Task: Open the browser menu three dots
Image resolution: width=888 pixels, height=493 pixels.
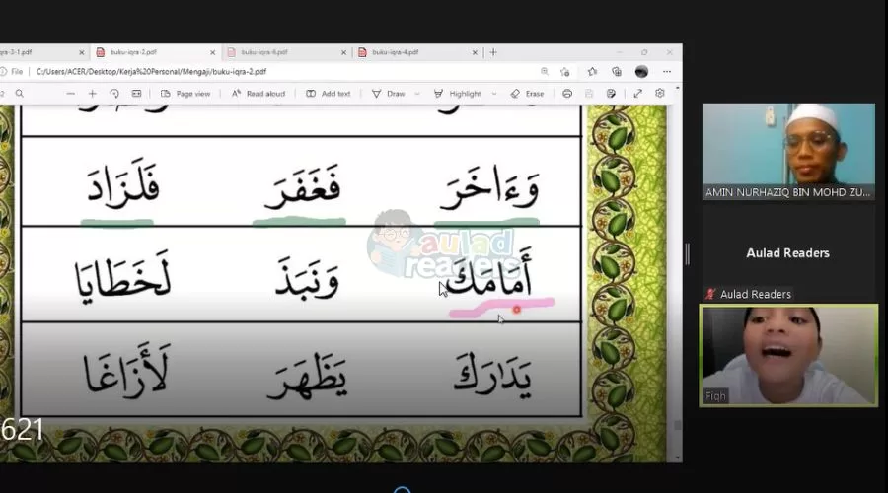Action: coord(668,71)
